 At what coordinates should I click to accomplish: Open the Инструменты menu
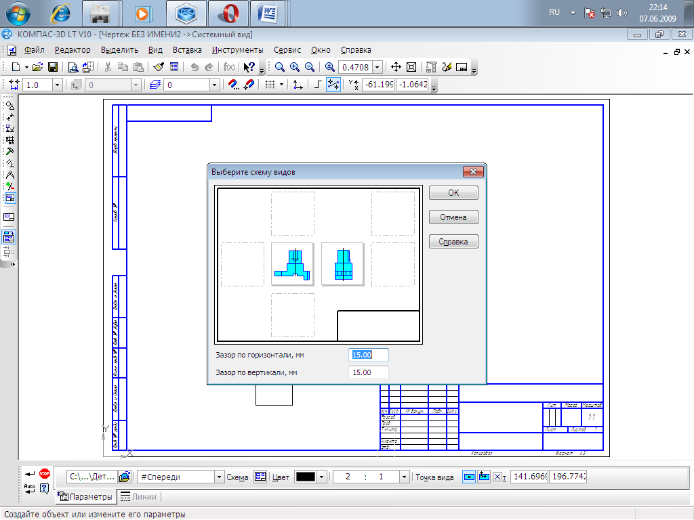238,50
